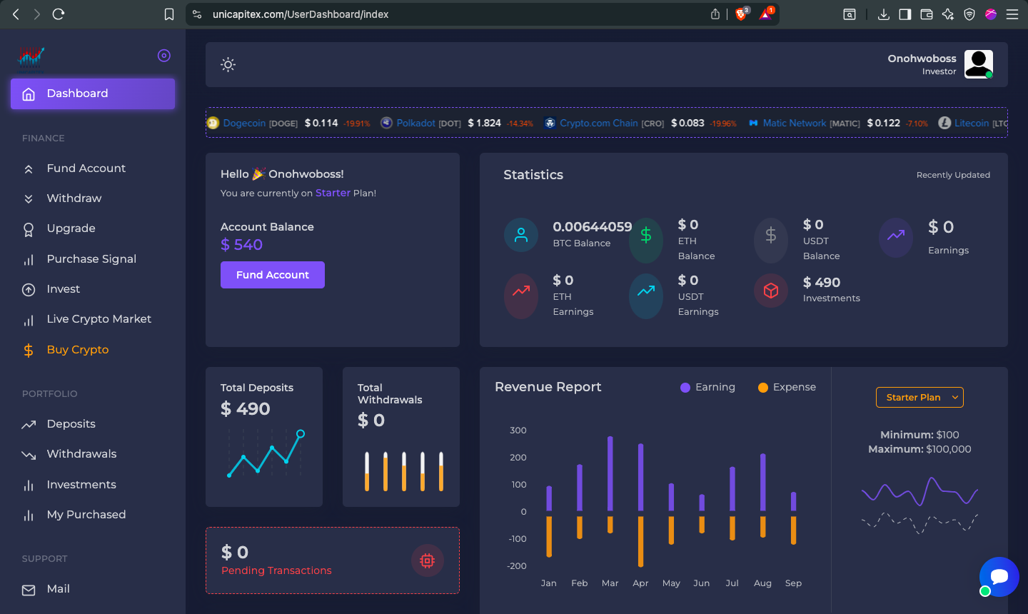
Task: Open the Dashboard menu item
Action: (x=93, y=94)
